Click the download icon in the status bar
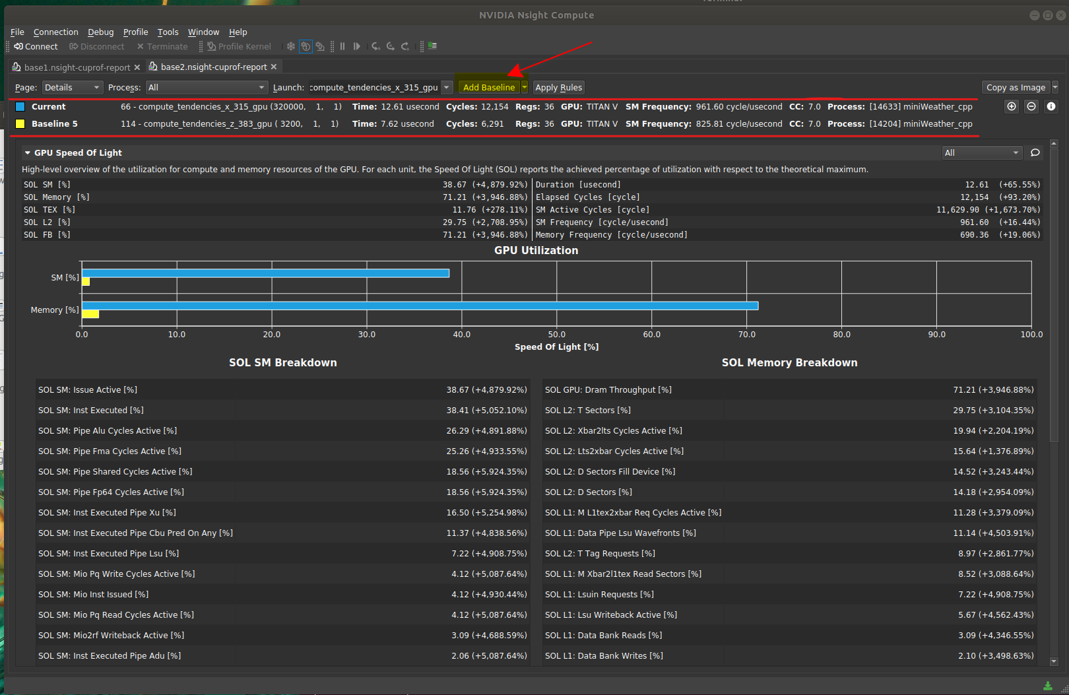Screen dimensions: 1069x695 point(1047,686)
